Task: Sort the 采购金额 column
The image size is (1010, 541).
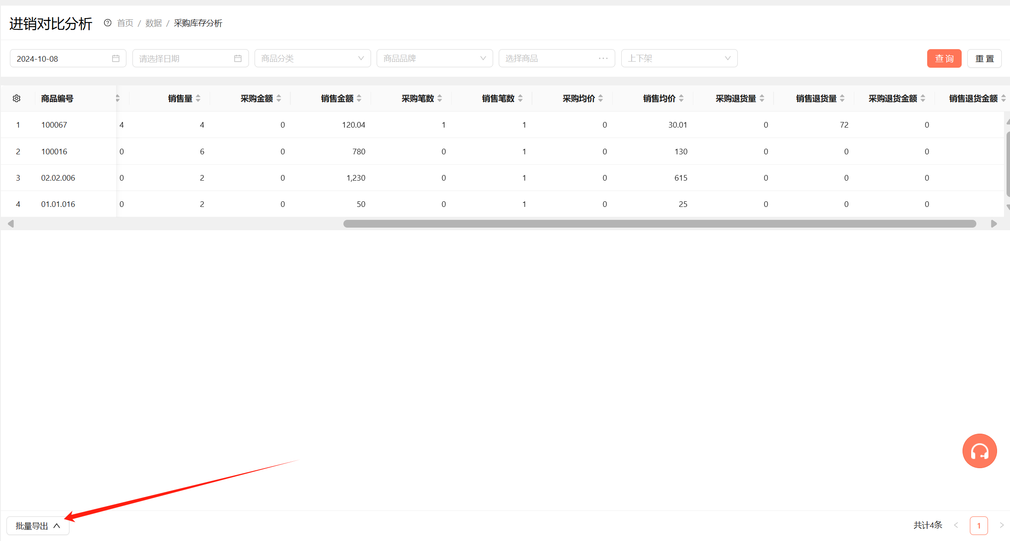Action: [279, 99]
